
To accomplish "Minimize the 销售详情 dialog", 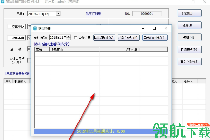I will click(x=143, y=28).
